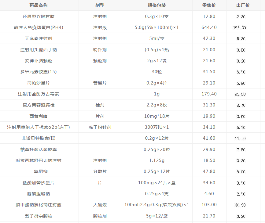Click the 药品名称 column header
This screenshot has height=223, width=265.
point(39,5)
